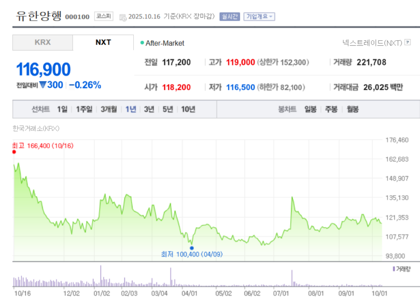Click the 거래량 volume legend swatch
420x307 pixels.
394,269
